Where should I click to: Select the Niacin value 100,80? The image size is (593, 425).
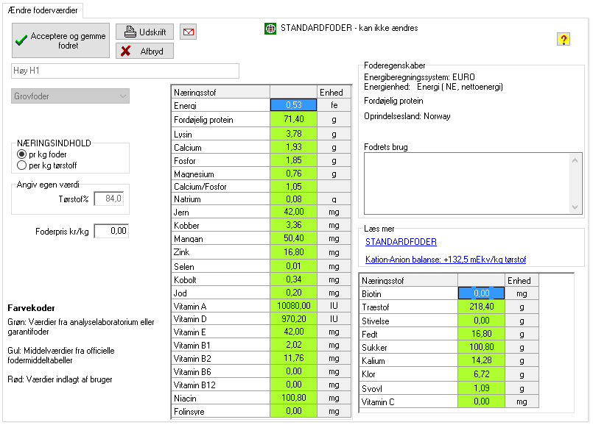tap(293, 398)
